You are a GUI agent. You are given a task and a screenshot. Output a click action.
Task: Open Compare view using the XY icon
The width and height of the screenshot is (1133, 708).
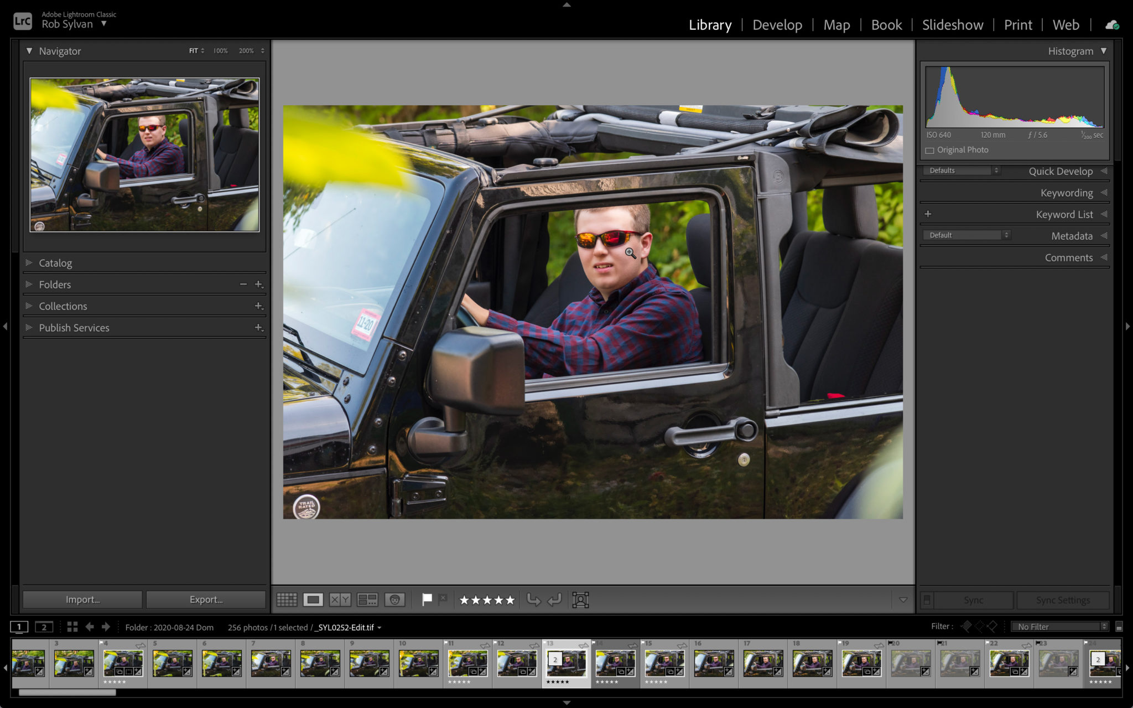click(x=339, y=600)
